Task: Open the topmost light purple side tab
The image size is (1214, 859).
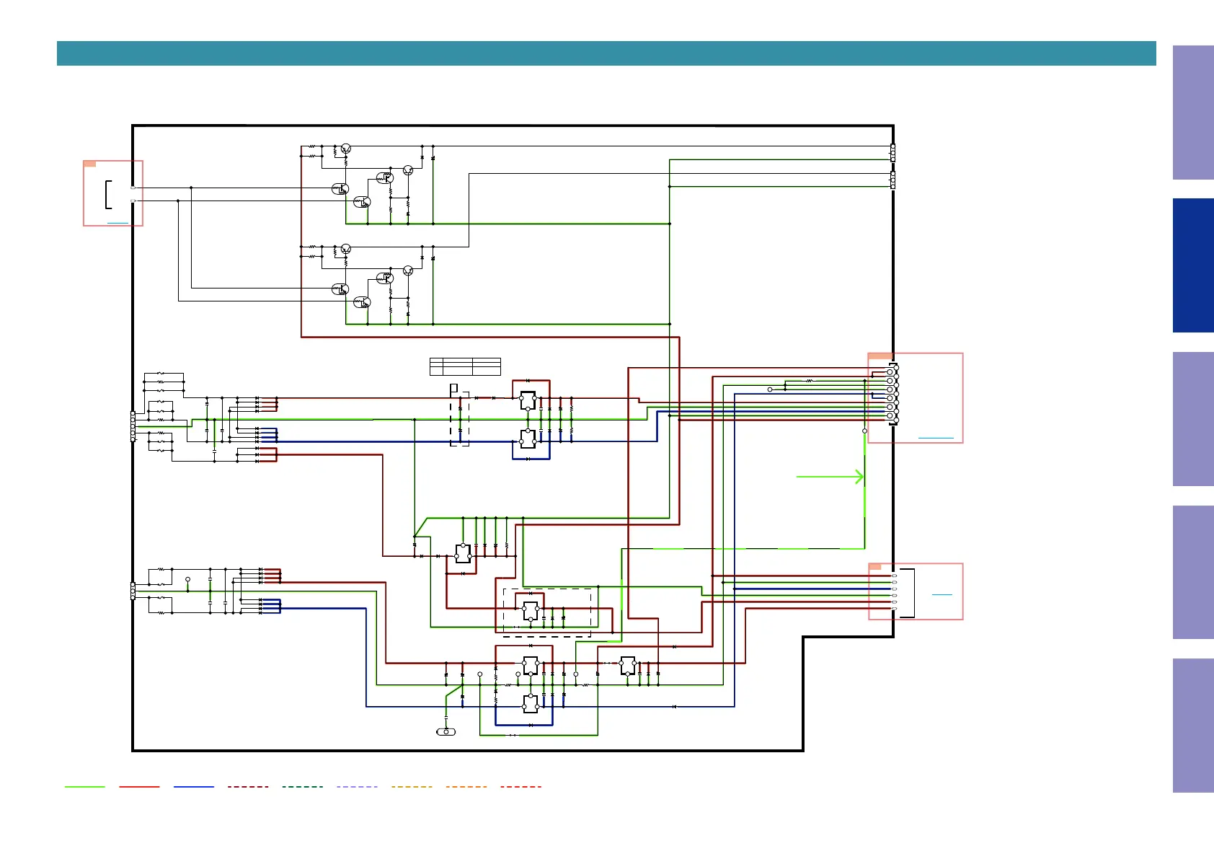Action: click(1192, 113)
